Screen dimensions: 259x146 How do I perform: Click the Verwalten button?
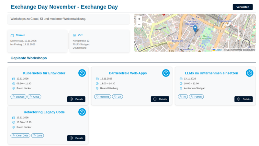tap(242, 7)
